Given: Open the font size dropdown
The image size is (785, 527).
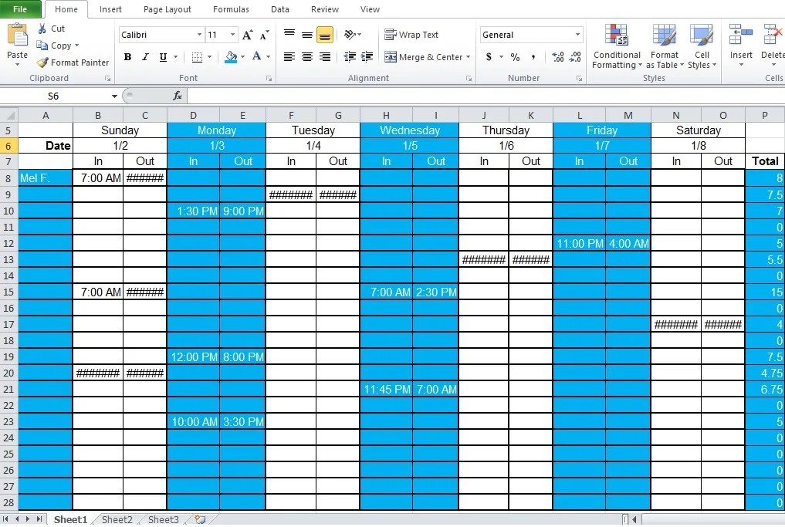Looking at the screenshot, I should [x=232, y=35].
